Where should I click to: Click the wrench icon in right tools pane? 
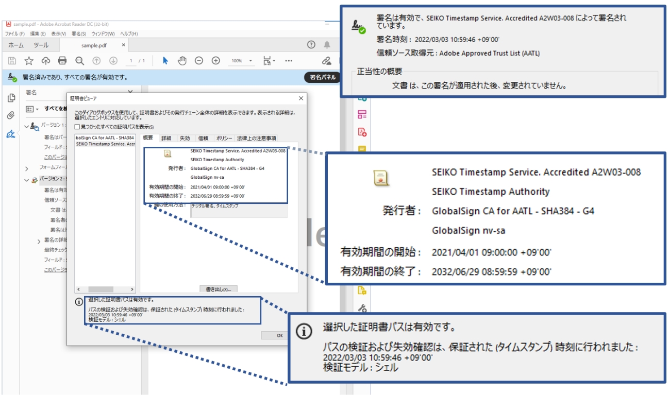tap(362, 308)
